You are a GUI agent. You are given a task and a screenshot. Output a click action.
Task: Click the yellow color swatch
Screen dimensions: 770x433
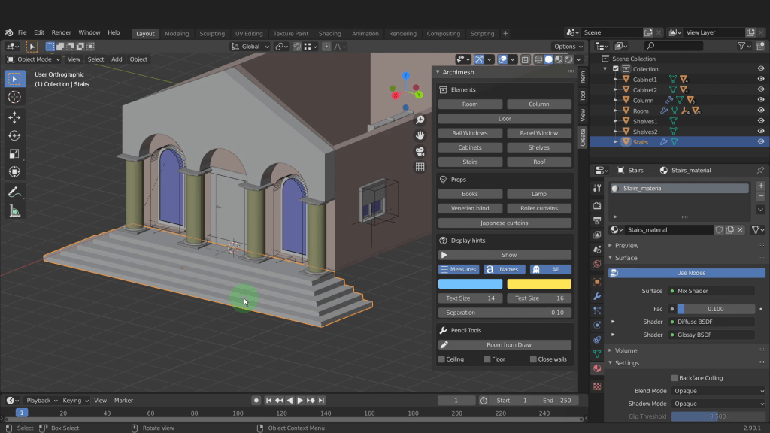point(538,283)
